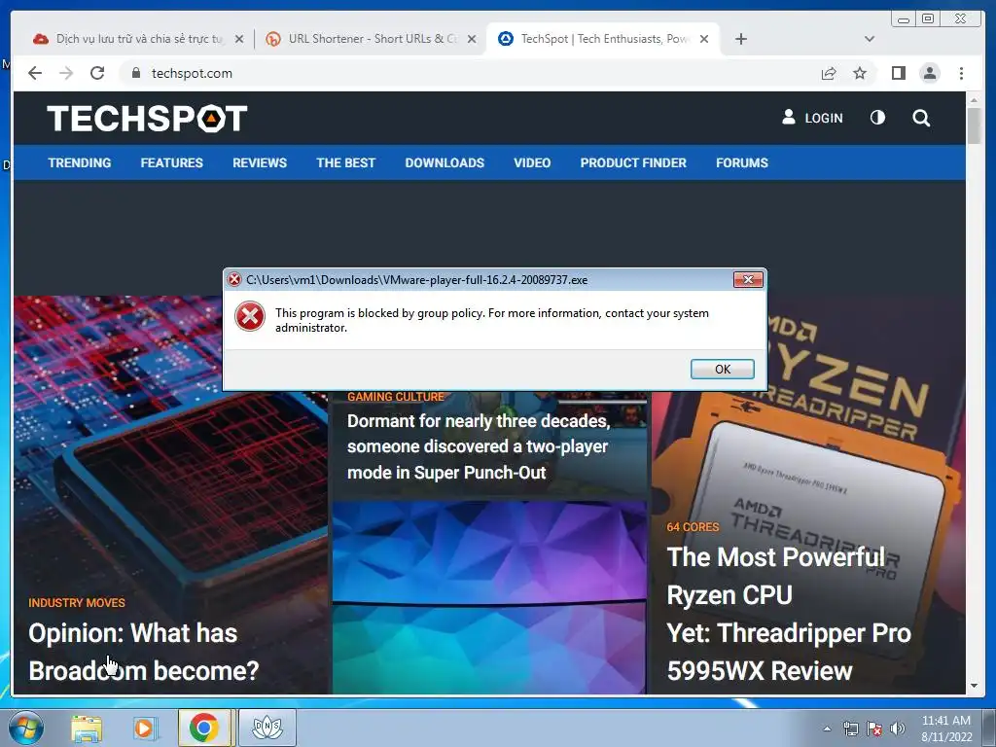The width and height of the screenshot is (996, 747).
Task: Open Chrome three-dot menu
Action: pos(961,73)
